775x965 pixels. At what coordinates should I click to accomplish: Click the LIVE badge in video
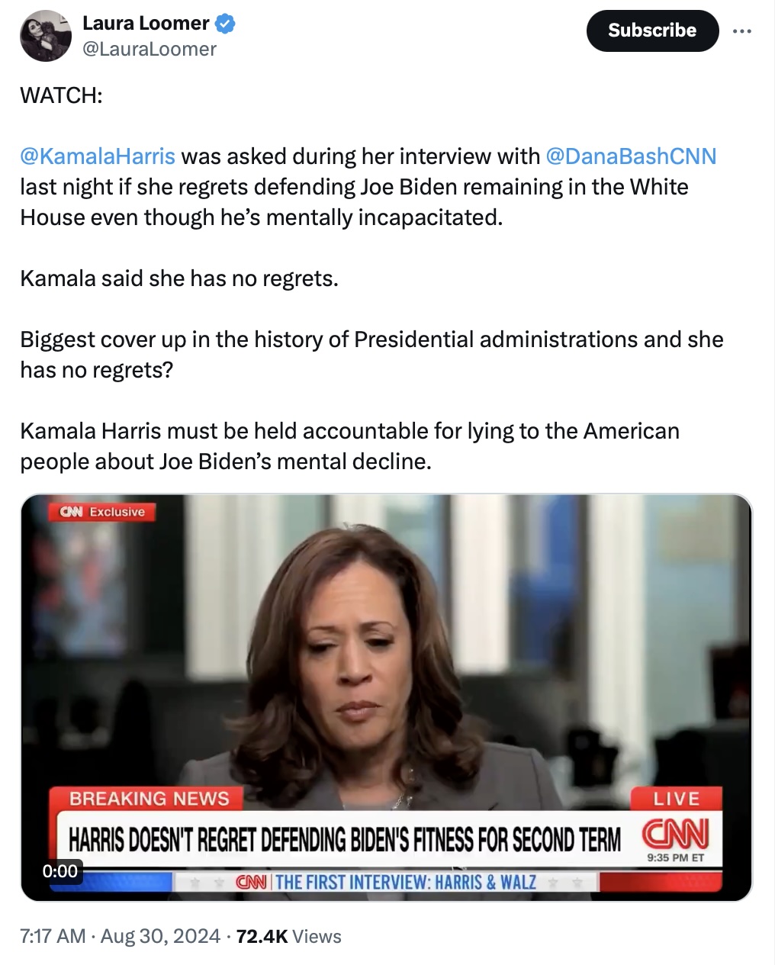coord(676,799)
